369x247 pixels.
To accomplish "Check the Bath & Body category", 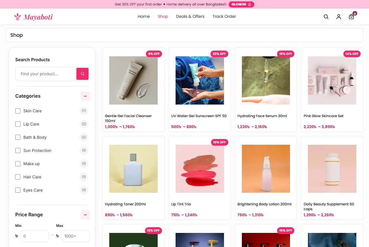I will point(18,137).
